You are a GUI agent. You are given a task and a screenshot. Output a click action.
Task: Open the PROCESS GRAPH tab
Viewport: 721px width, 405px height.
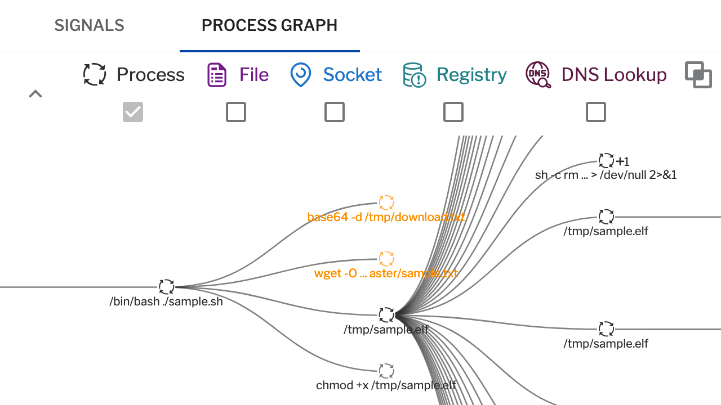269,25
